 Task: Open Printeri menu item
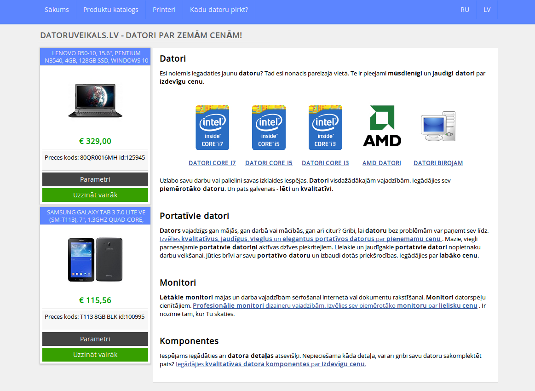(164, 10)
